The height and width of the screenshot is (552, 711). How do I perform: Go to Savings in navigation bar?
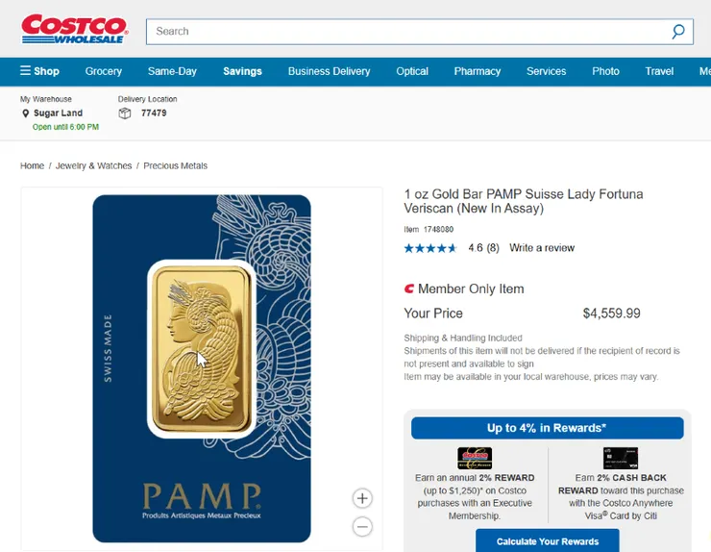pyautogui.click(x=242, y=71)
